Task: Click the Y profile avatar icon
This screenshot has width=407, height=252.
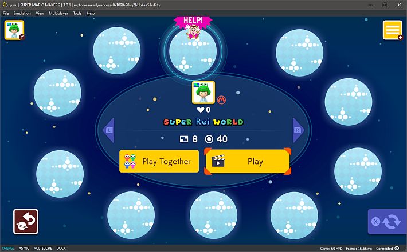Action: click(x=14, y=30)
